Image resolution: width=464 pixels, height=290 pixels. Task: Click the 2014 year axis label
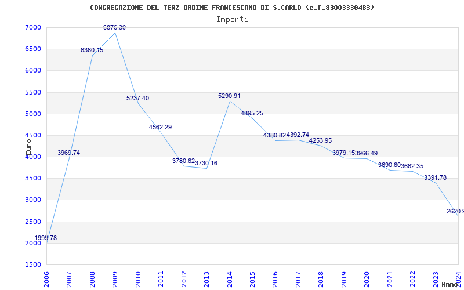point(230,279)
